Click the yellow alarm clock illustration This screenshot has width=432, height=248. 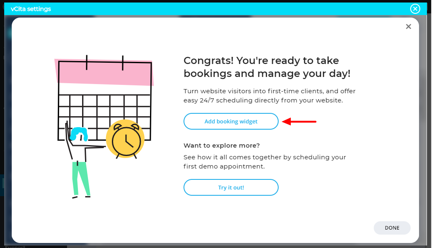pyautogui.click(x=125, y=140)
